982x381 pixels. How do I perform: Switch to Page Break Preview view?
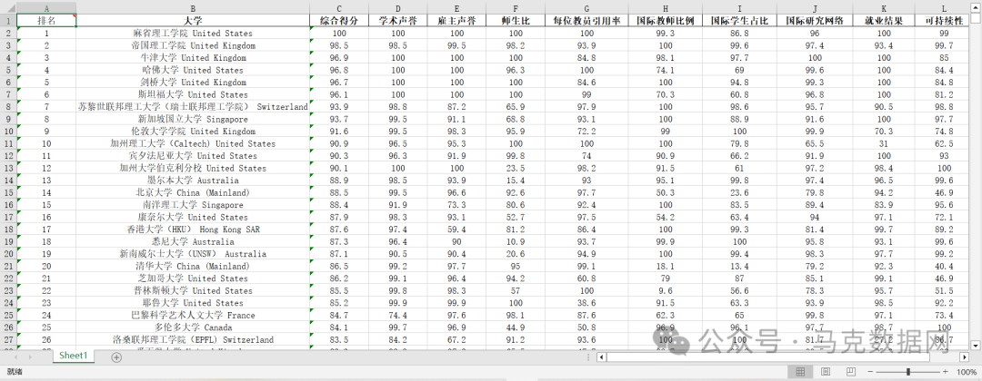pos(850,372)
